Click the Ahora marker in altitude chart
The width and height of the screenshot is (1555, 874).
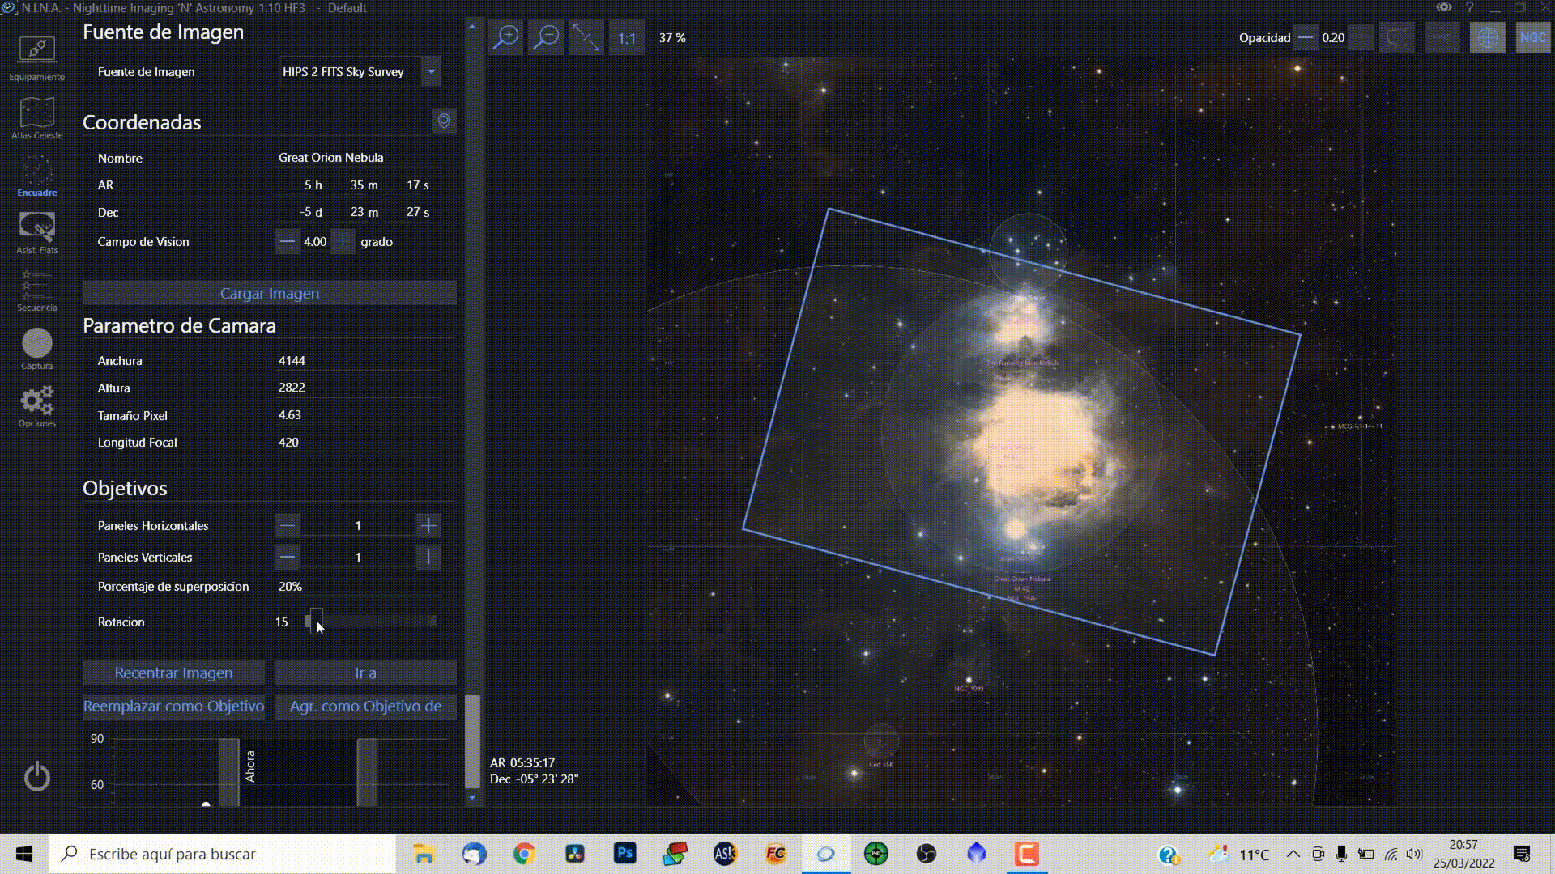(249, 766)
